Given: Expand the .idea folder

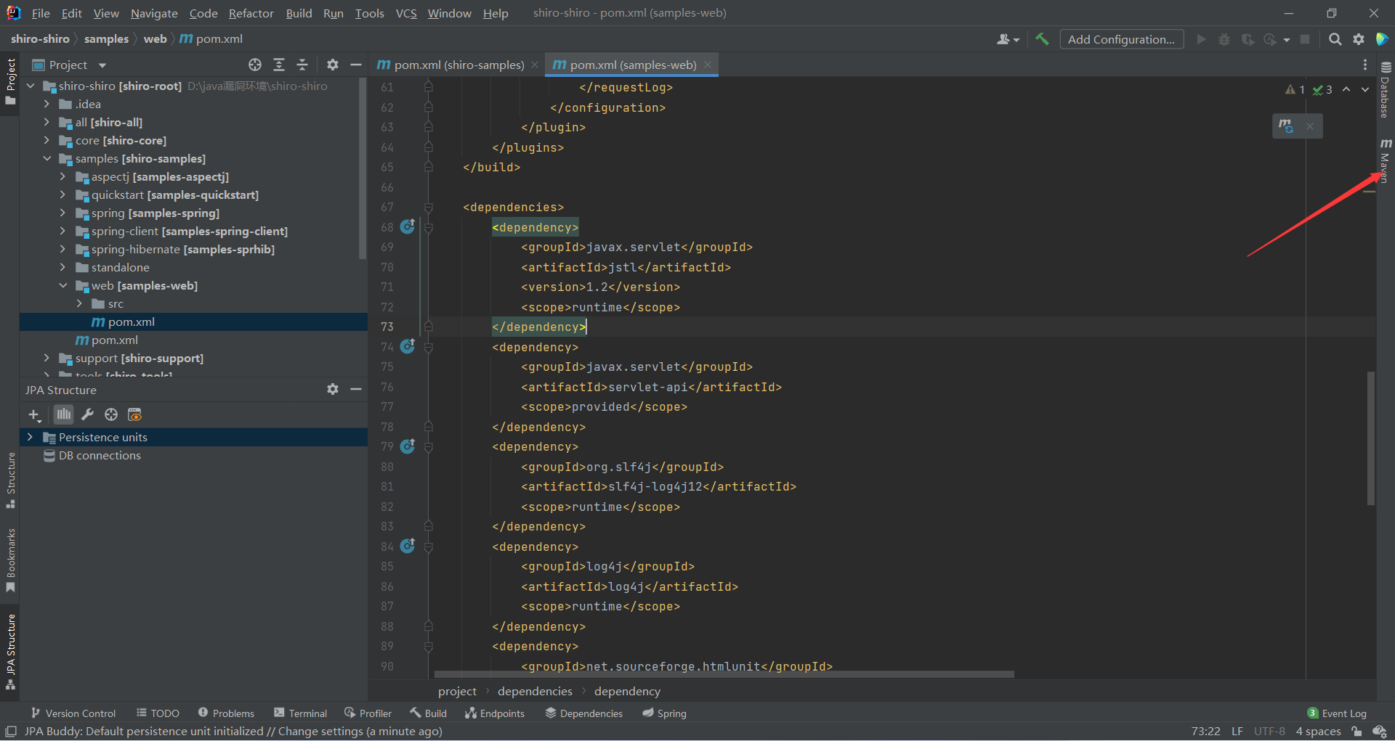Looking at the screenshot, I should (46, 104).
